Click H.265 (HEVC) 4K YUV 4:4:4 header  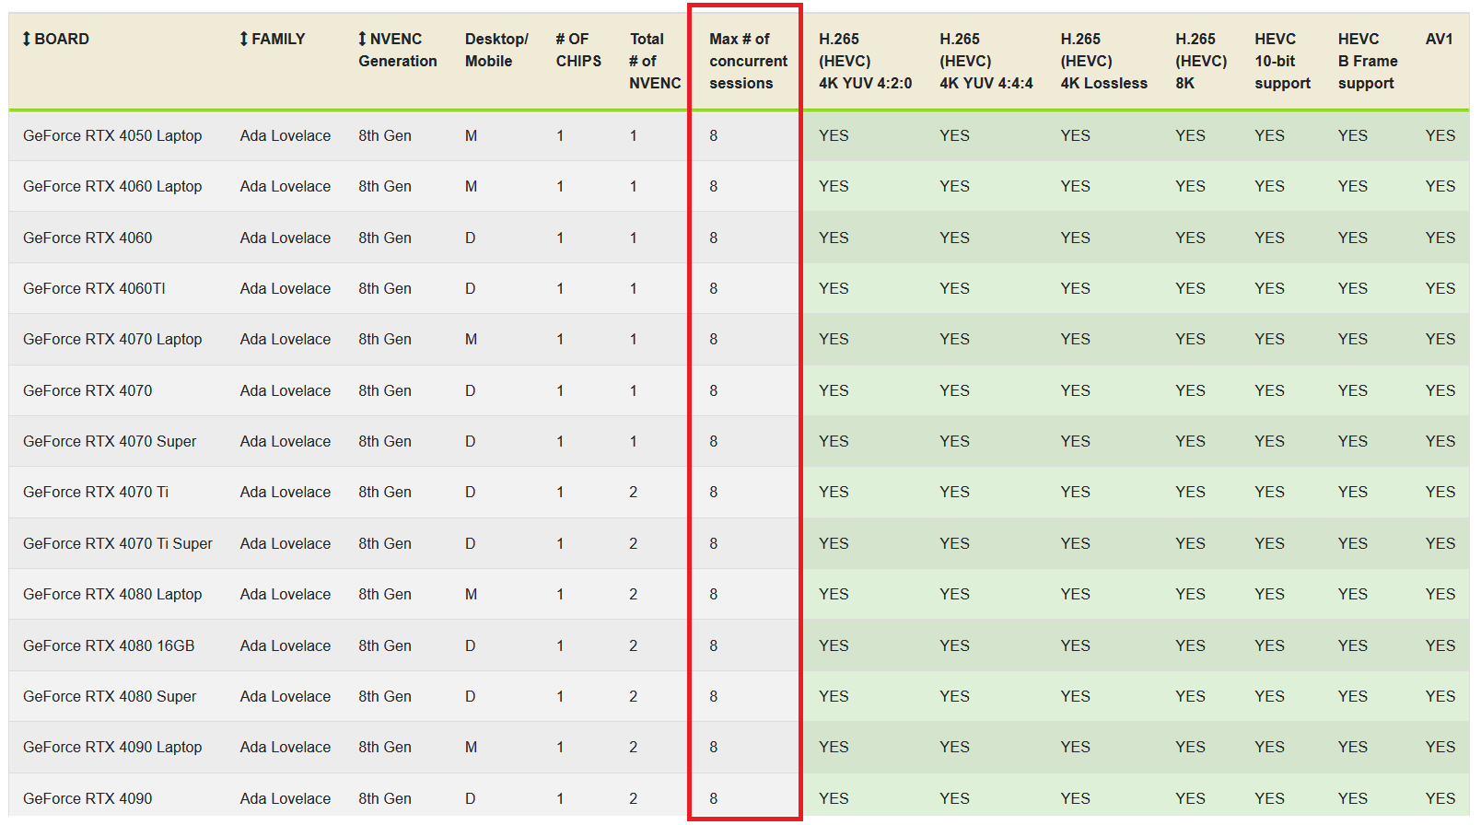click(x=985, y=61)
